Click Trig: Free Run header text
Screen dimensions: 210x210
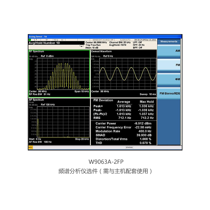[x=93, y=45]
